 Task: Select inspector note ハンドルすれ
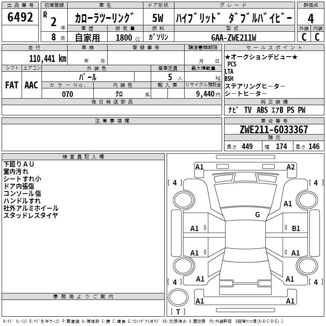pyautogui.click(x=22, y=200)
